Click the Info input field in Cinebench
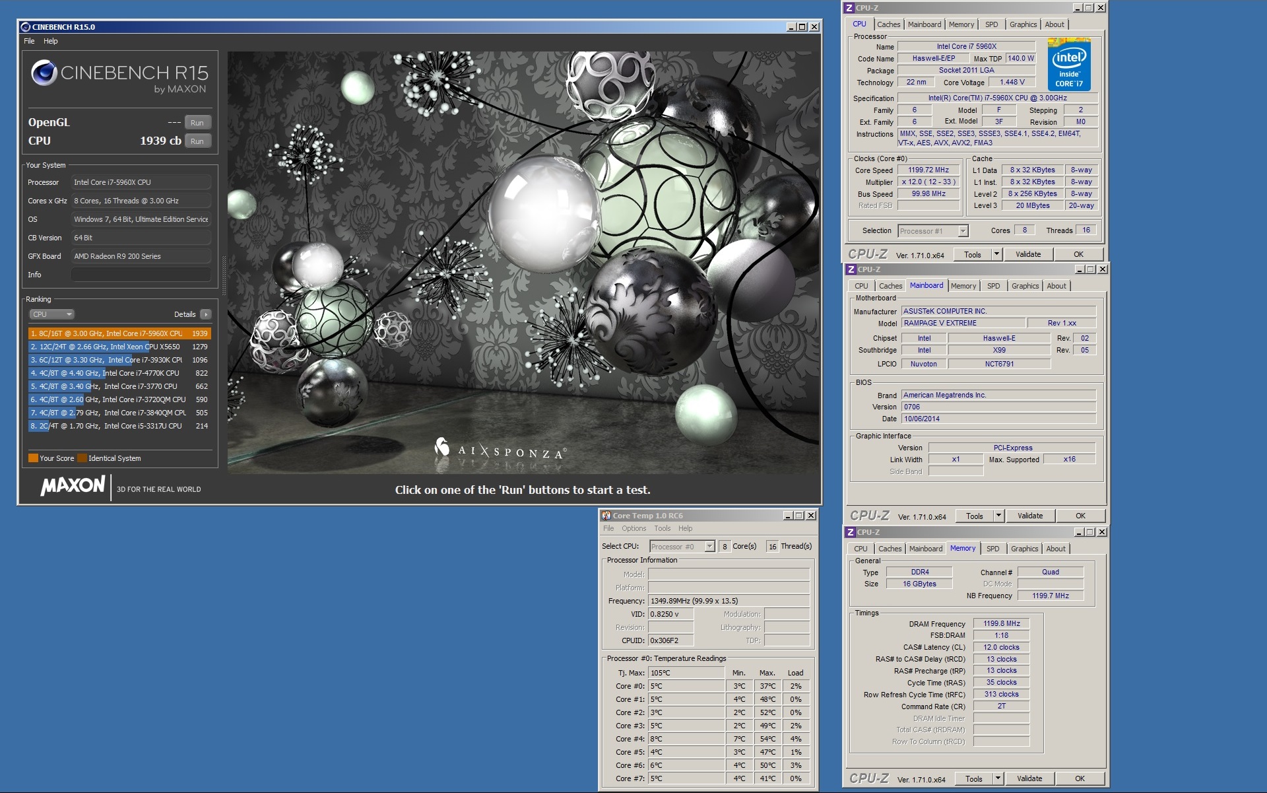 coord(141,275)
